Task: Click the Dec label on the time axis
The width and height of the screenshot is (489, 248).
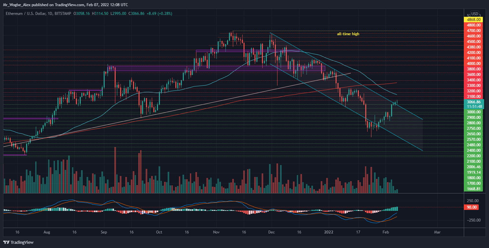Action: [x=271, y=232]
